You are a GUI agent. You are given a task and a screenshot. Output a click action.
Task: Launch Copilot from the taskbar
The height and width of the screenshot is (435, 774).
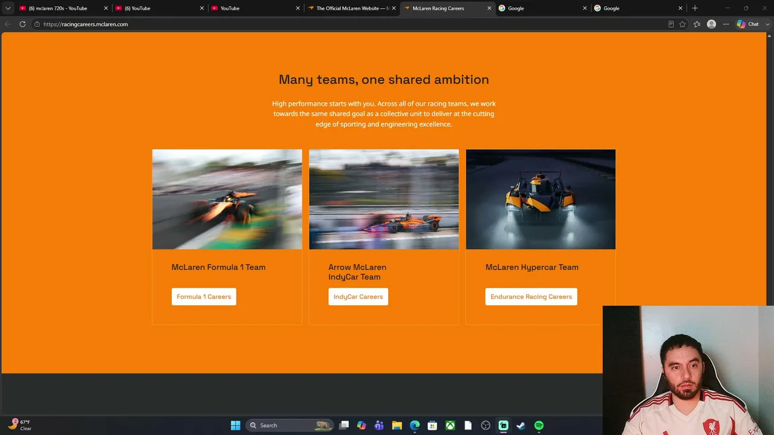coord(362,425)
